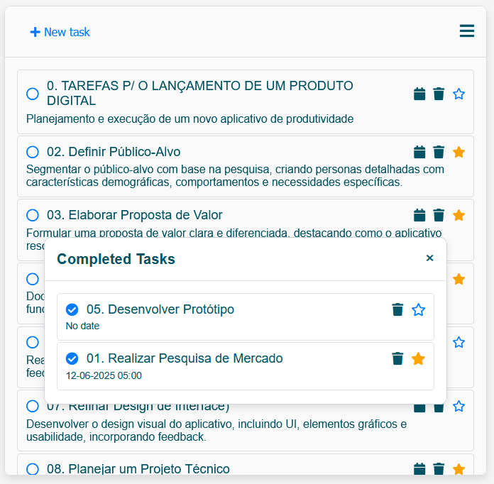Uncheck completed 01. Realizar Pesquisa de Mercado

(72, 358)
